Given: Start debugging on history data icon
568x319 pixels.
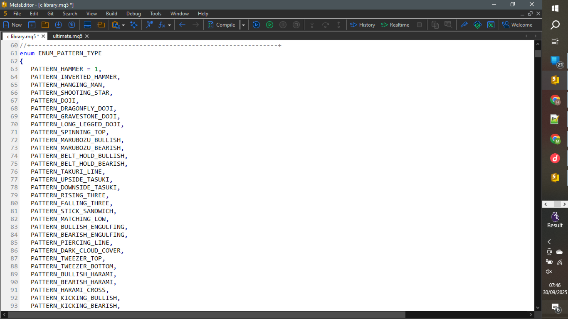Looking at the screenshot, I should (257, 25).
